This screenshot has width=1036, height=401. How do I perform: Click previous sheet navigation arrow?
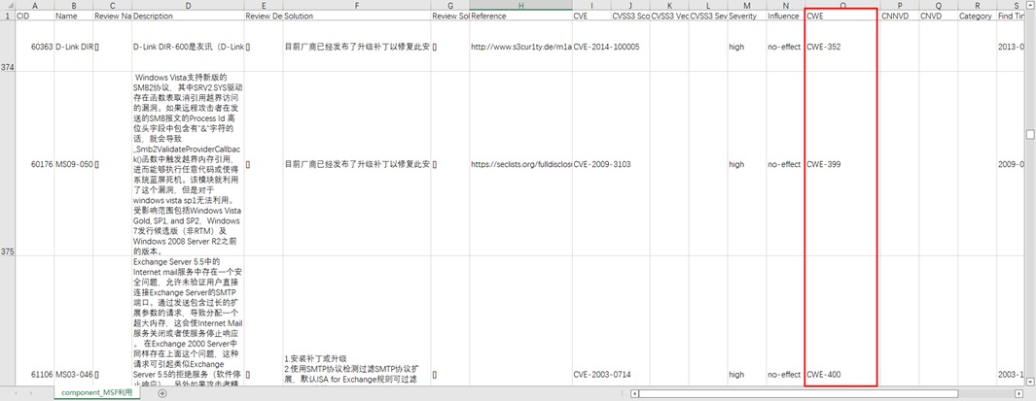pyautogui.click(x=15, y=393)
